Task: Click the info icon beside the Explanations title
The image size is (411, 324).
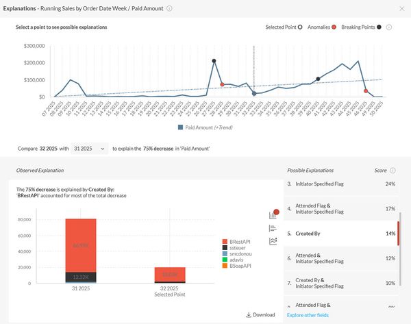Action: click(170, 8)
